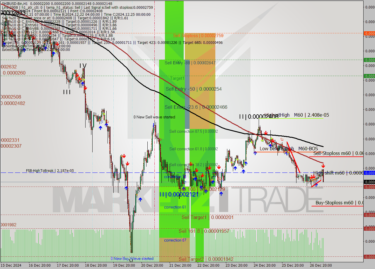
Task: Click the 'Sell correction 61.8' label
Action: click(193, 149)
